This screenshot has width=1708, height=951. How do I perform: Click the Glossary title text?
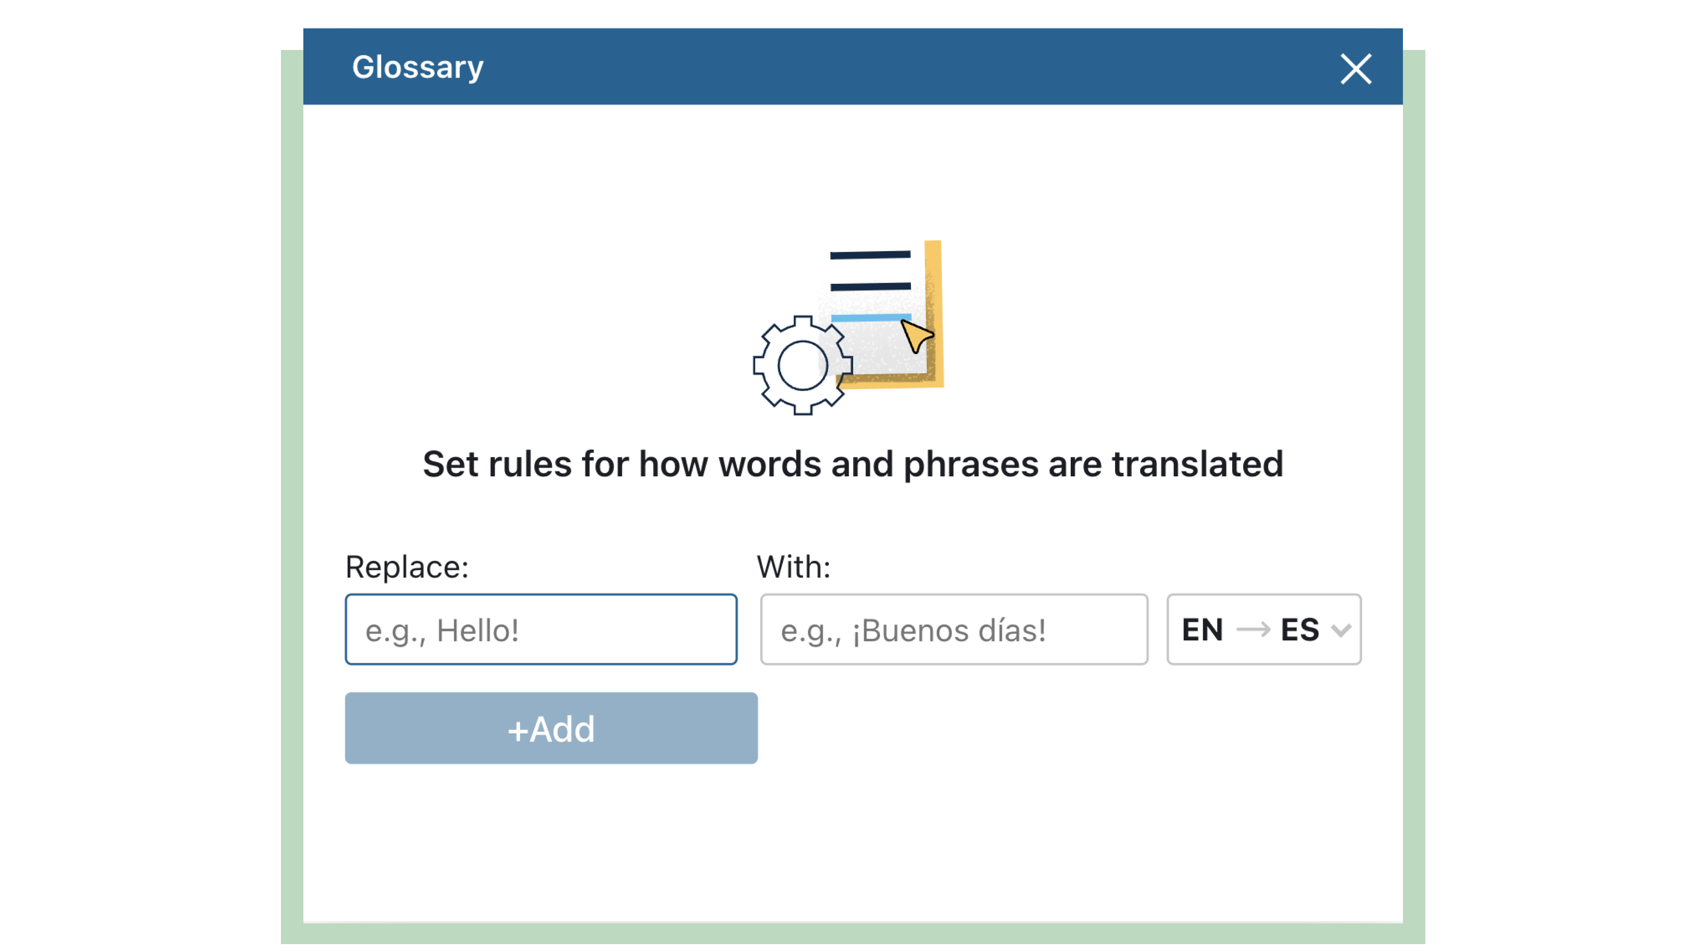(418, 68)
